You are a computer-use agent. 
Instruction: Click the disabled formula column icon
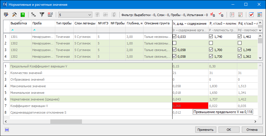pyautogui.click(x=114, y=15)
